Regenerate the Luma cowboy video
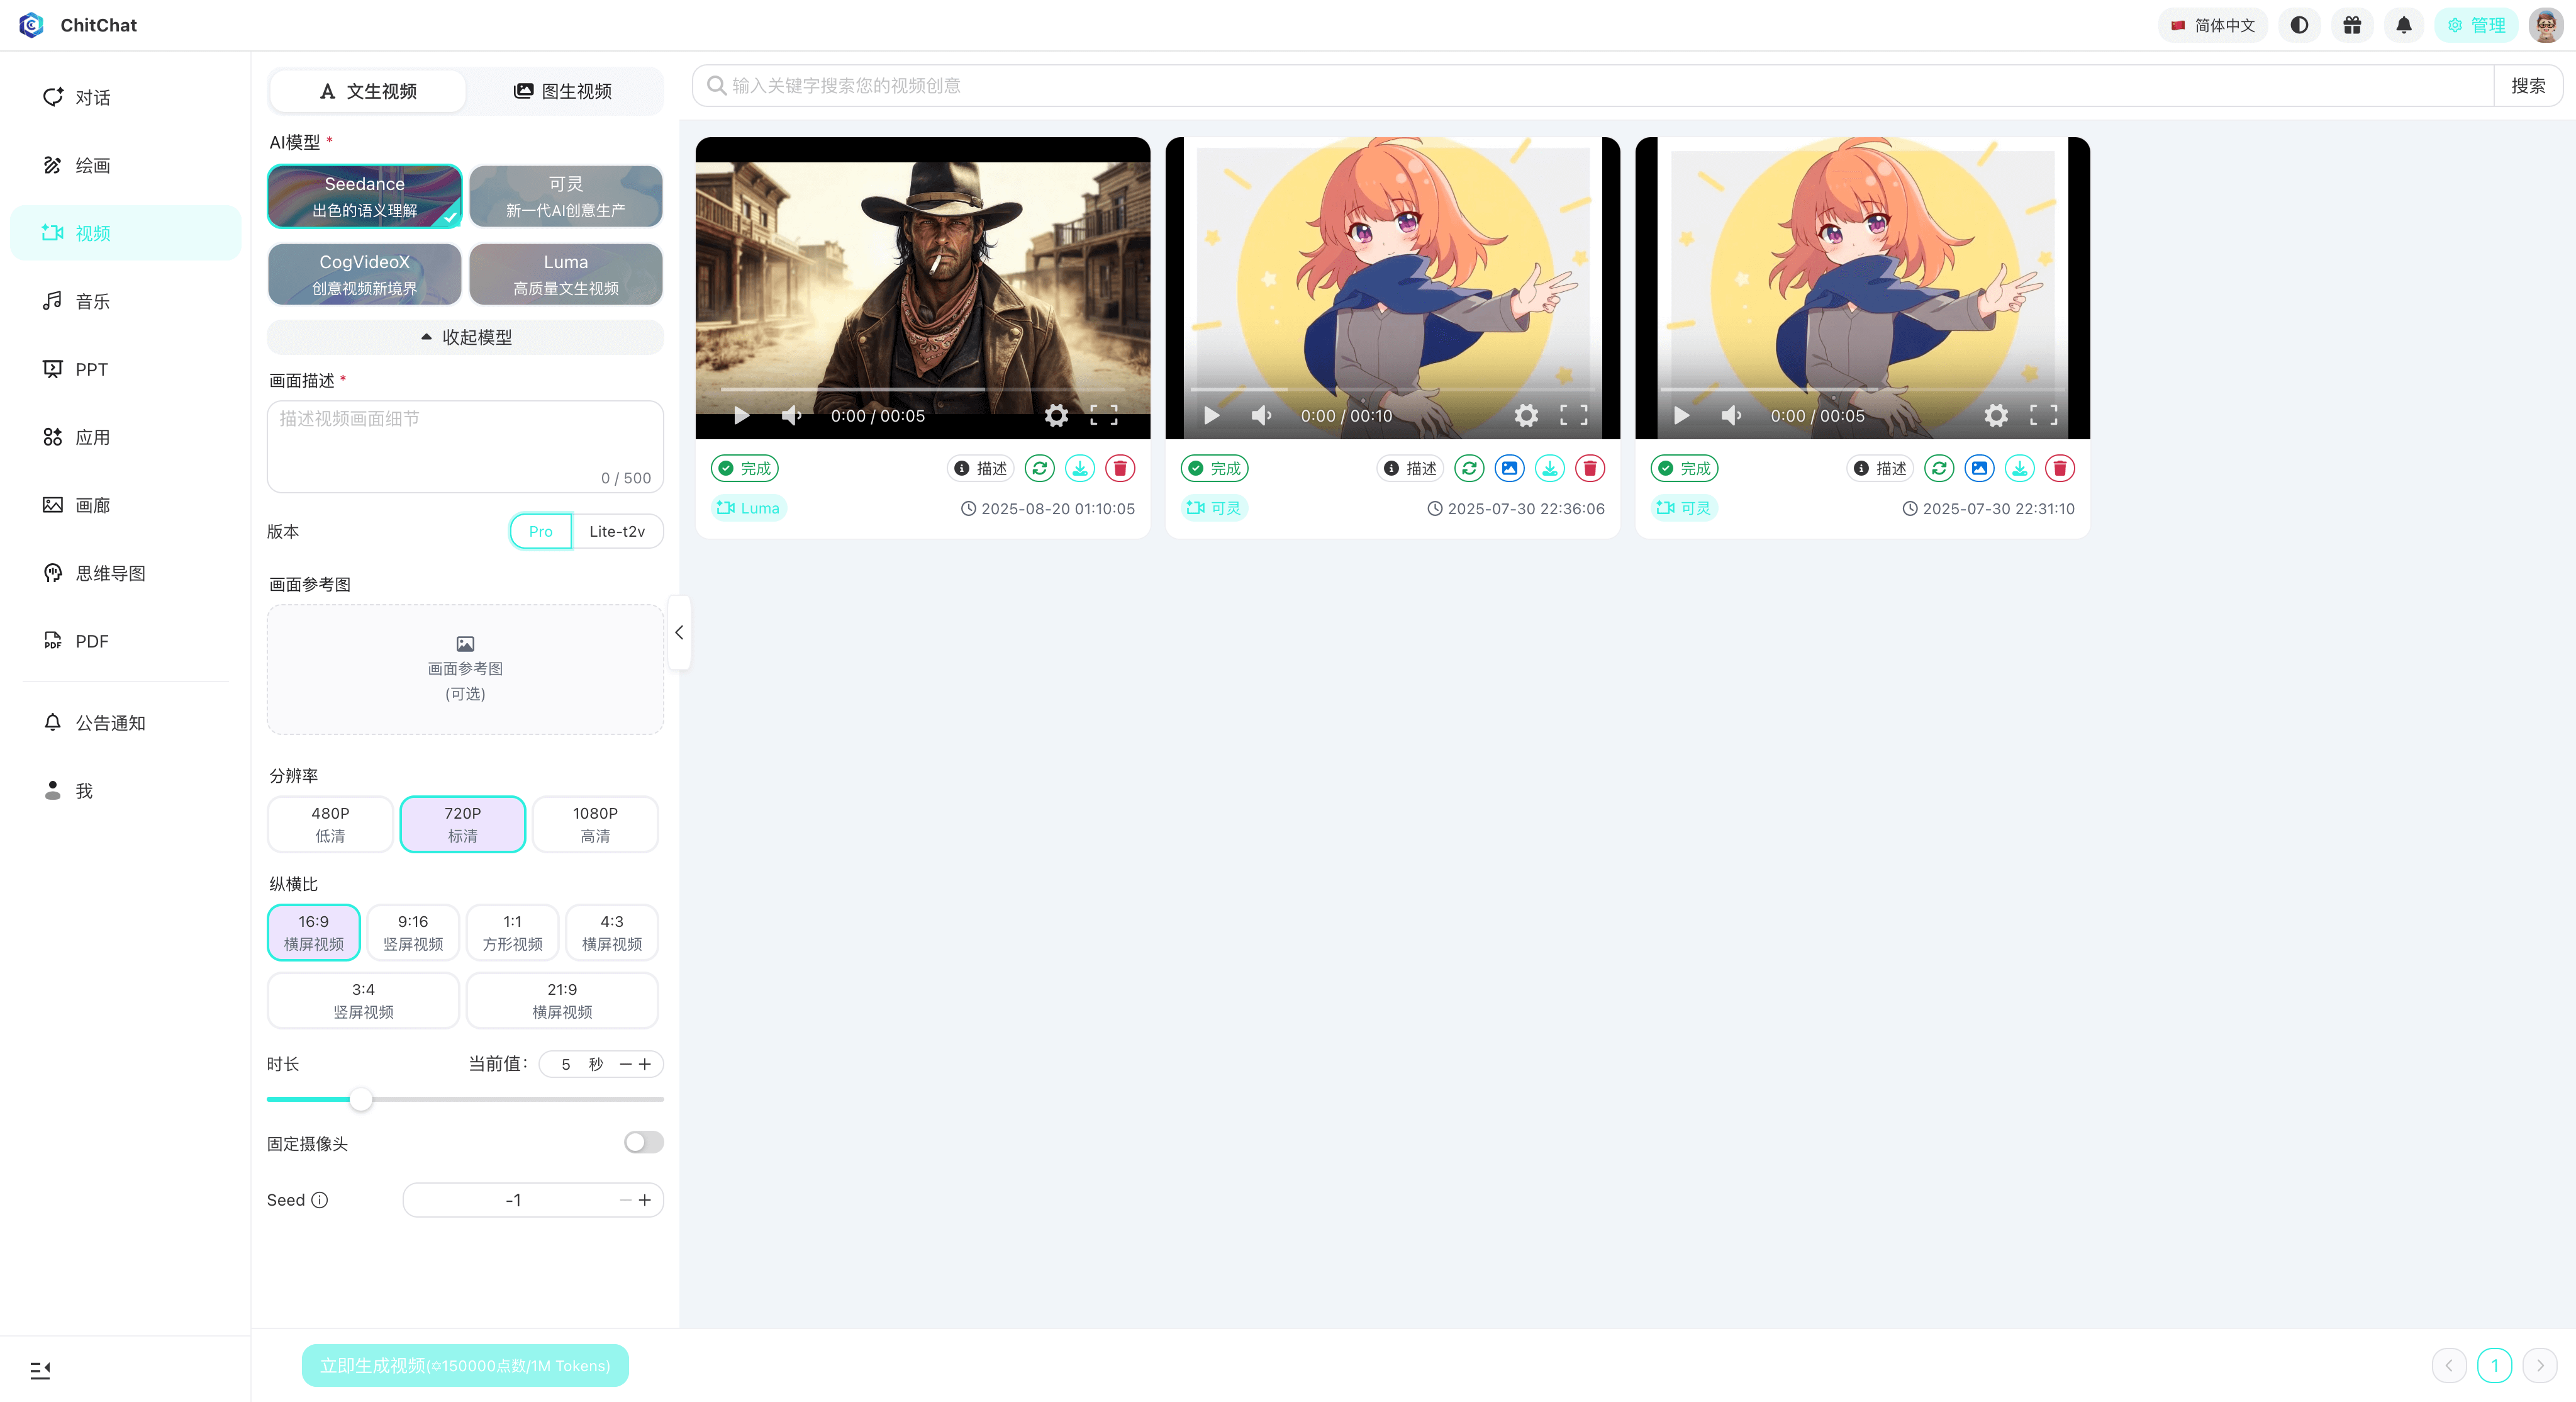The image size is (2576, 1402). click(1039, 468)
